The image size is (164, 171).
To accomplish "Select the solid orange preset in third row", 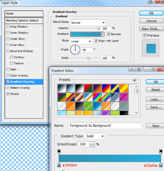I will tap(70, 106).
